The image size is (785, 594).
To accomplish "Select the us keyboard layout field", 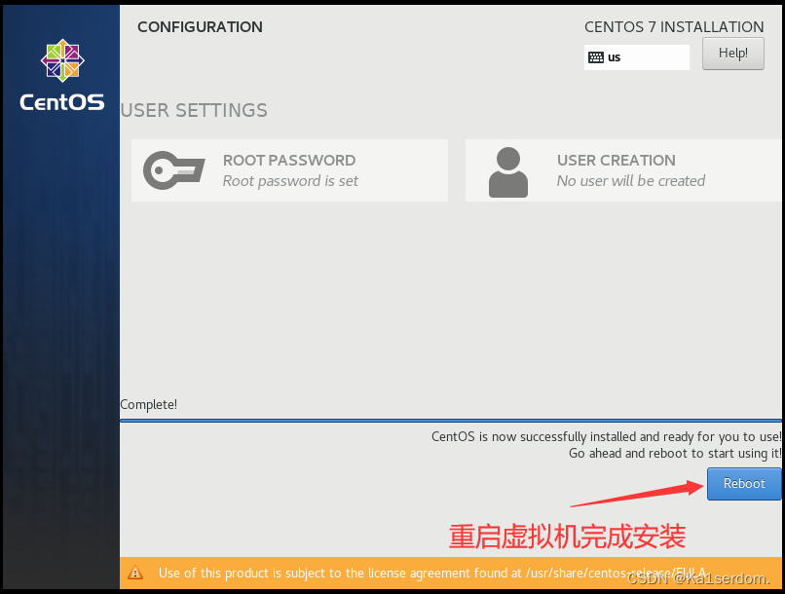I will point(636,57).
